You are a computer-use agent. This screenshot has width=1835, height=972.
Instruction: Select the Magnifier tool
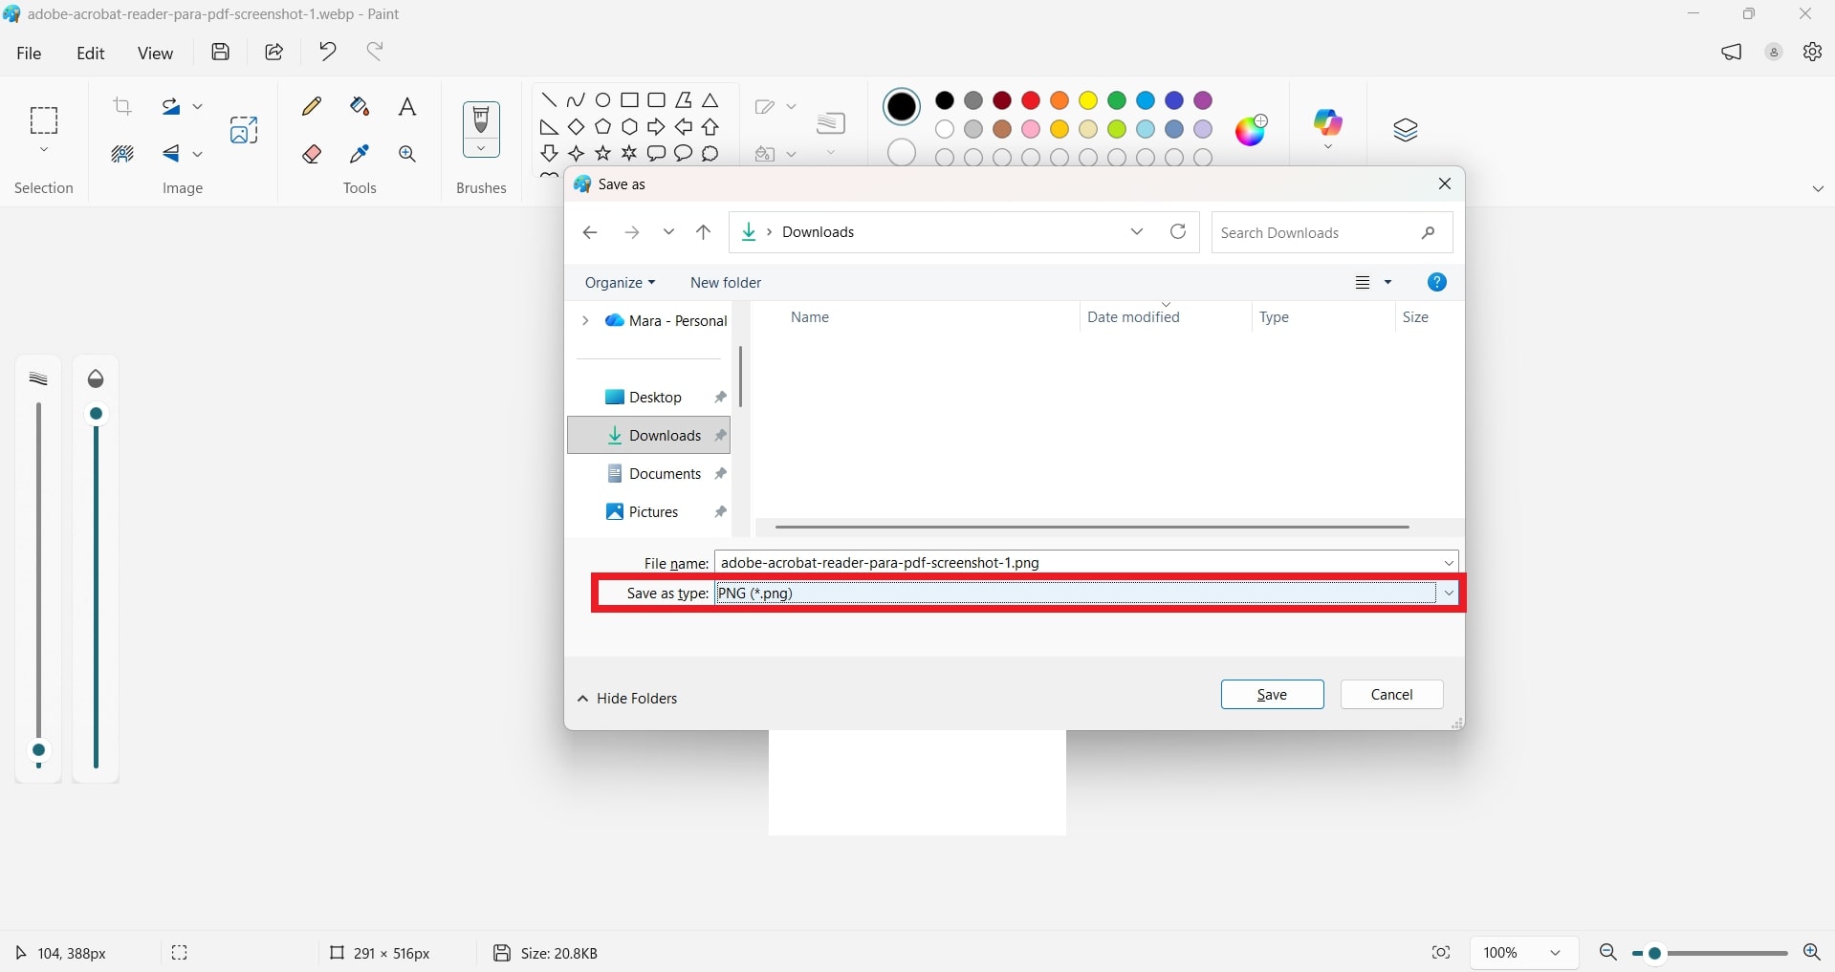click(x=408, y=154)
